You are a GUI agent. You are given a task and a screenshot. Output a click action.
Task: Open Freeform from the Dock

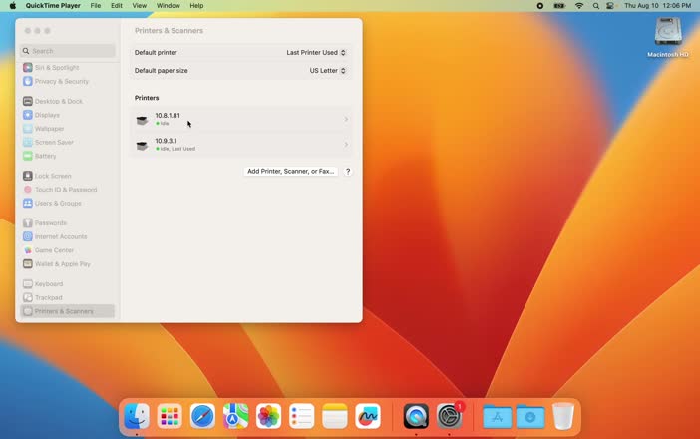[368, 416]
